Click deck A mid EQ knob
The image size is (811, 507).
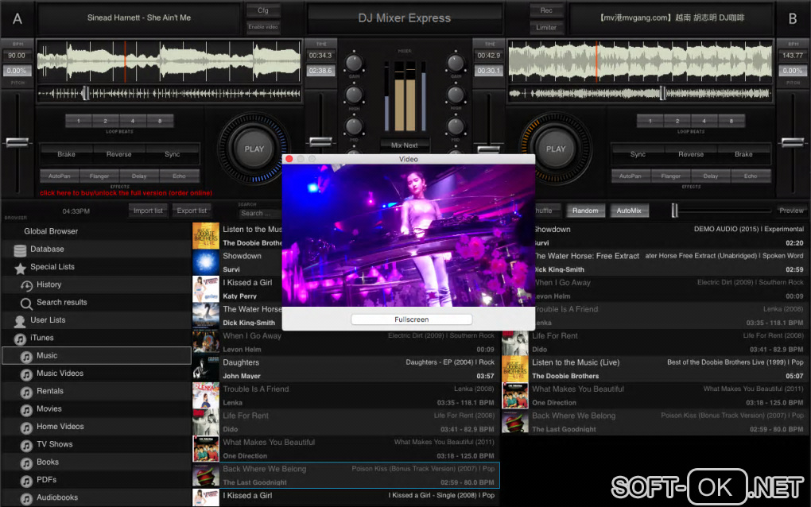pos(354,126)
